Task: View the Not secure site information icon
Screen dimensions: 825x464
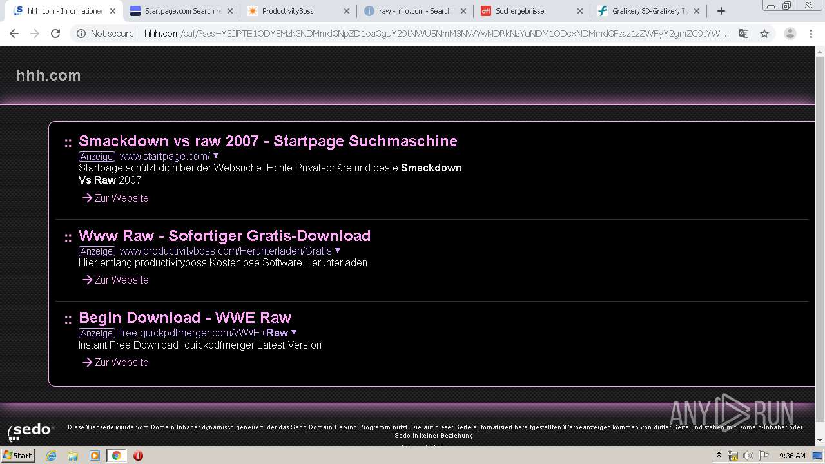Action: 81,34
